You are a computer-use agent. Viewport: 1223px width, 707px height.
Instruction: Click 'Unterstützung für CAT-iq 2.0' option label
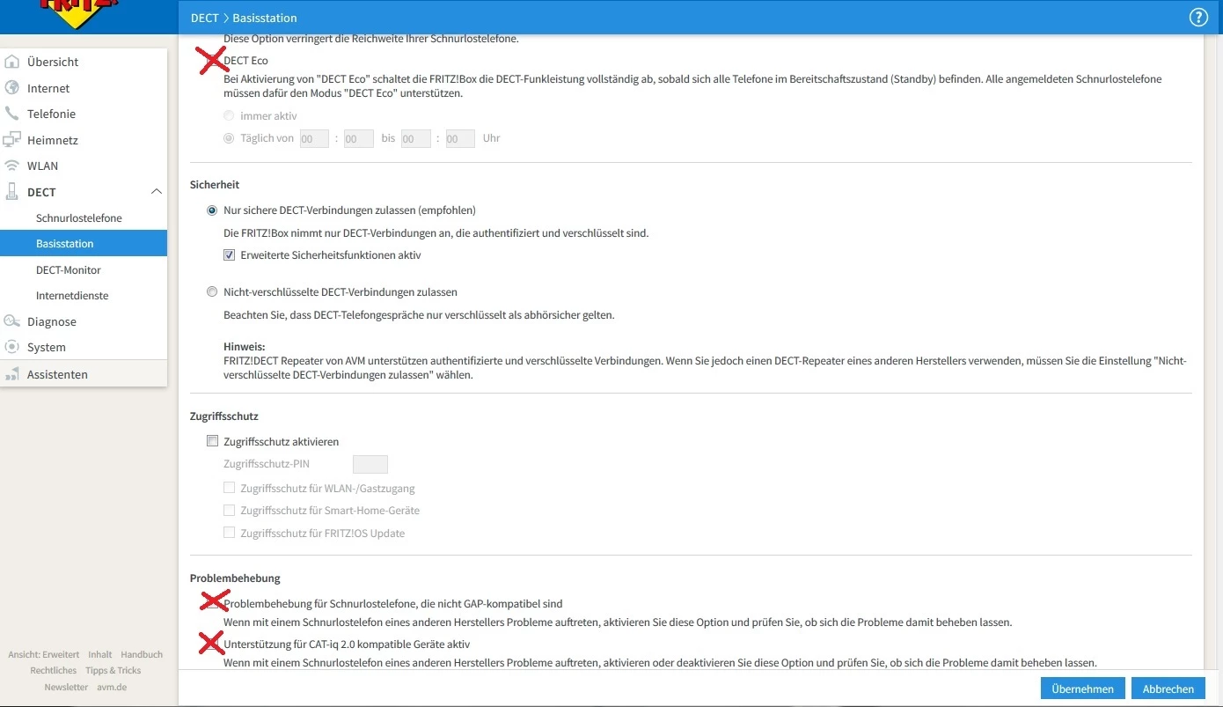coord(347,644)
